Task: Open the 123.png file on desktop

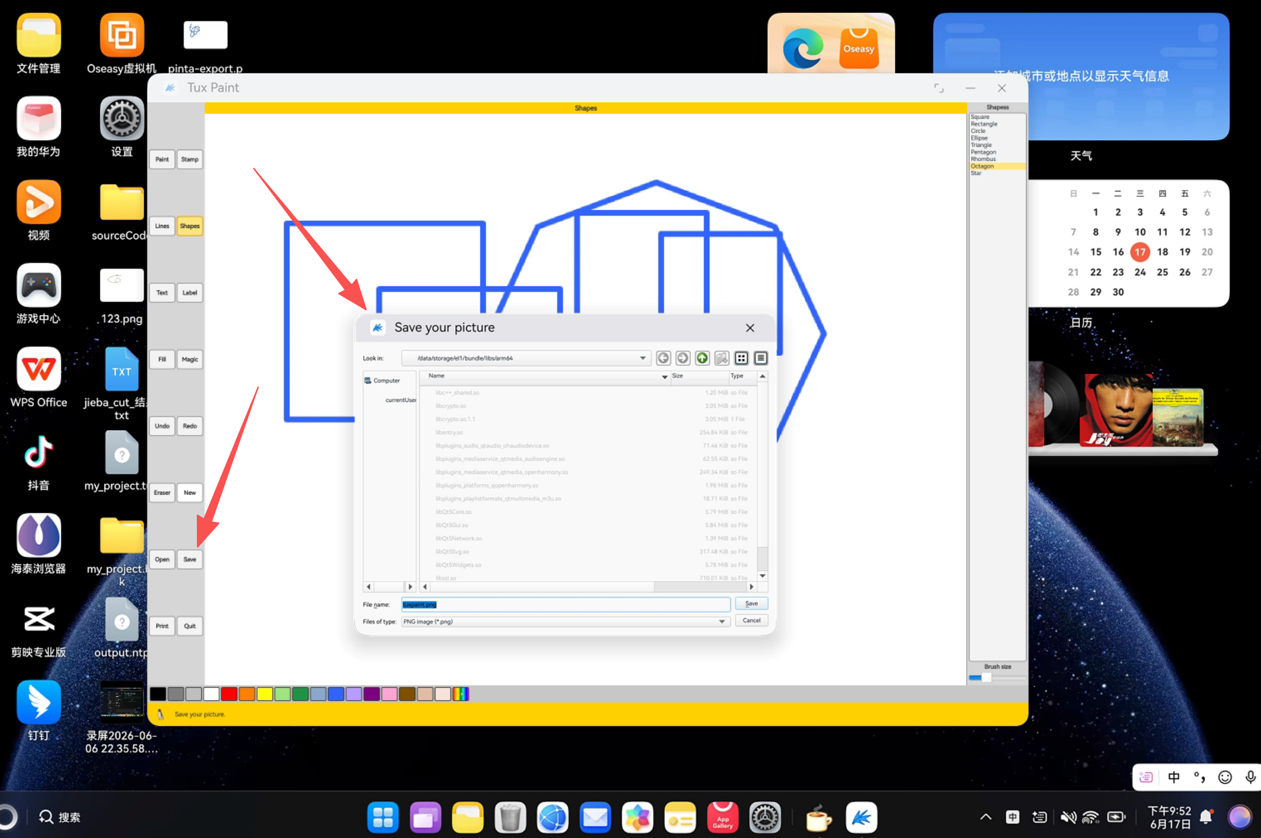Action: [122, 296]
